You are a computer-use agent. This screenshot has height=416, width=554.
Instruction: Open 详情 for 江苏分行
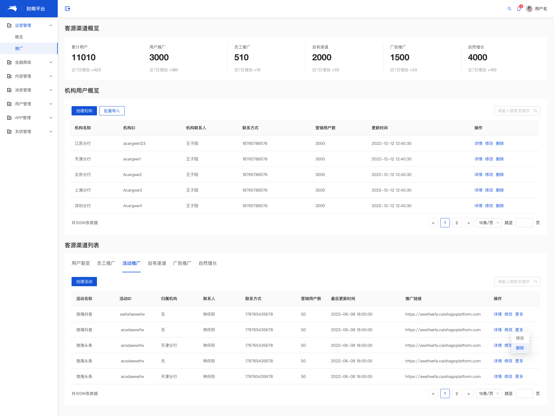[x=478, y=143]
